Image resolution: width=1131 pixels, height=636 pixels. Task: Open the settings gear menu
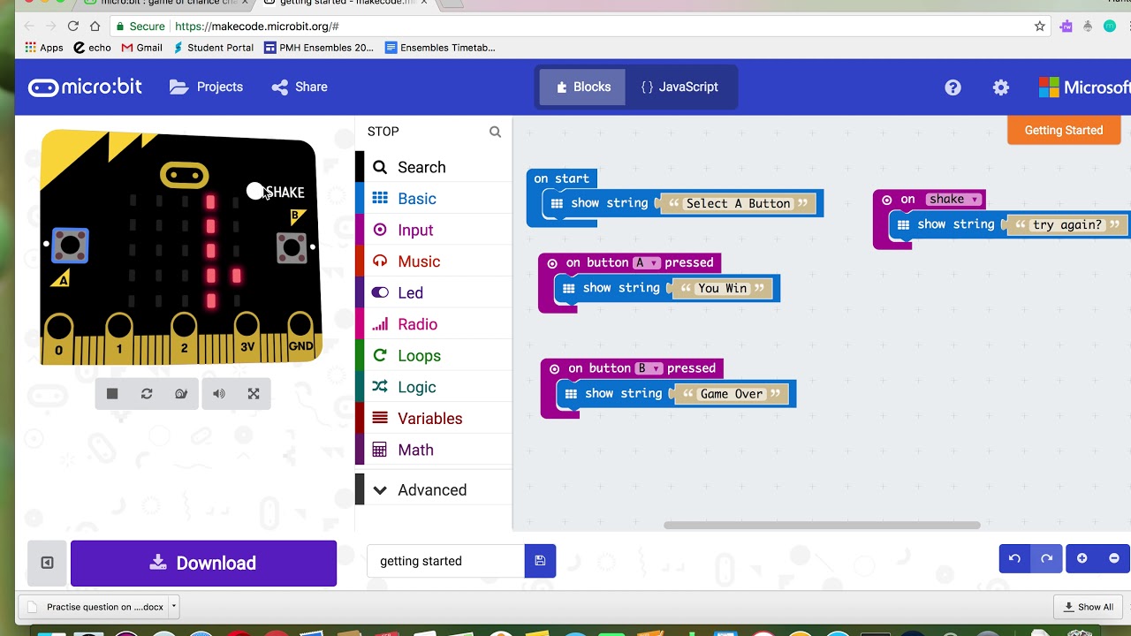click(1000, 87)
